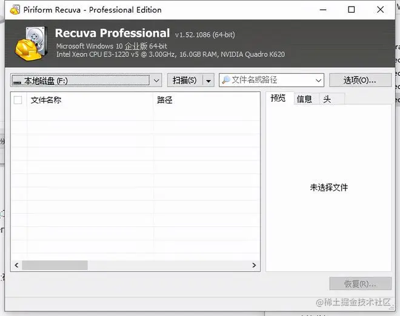Open the 选项(O)... settings button
Viewport: 400px width, 316px height.
[360, 81]
